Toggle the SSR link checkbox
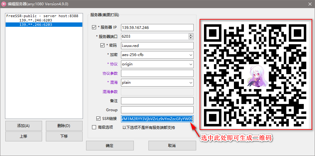The image size is (315, 156). pos(99,119)
